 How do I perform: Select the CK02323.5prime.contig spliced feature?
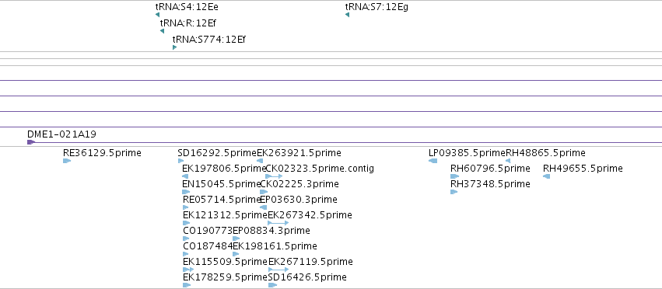click(x=274, y=176)
